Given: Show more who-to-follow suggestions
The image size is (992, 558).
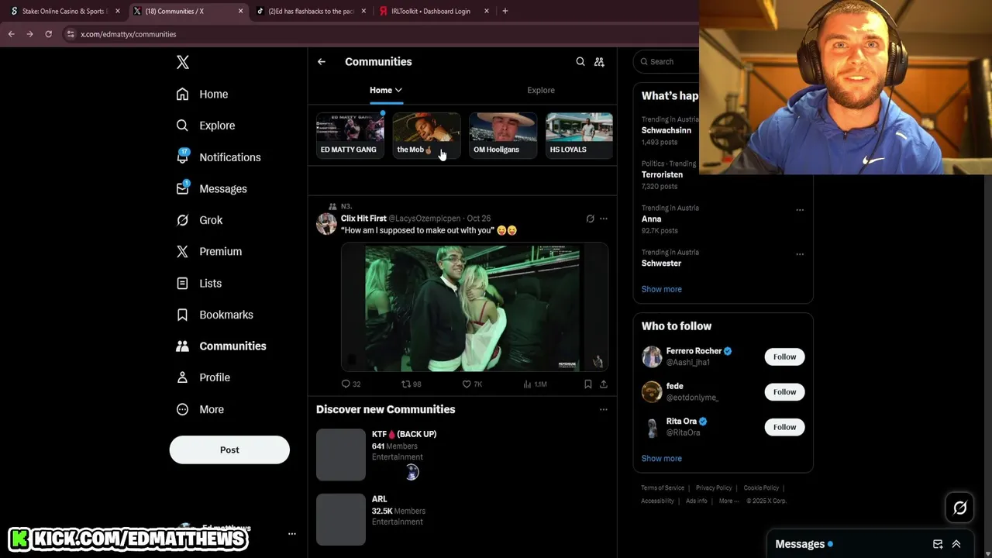Looking at the screenshot, I should [x=661, y=459].
